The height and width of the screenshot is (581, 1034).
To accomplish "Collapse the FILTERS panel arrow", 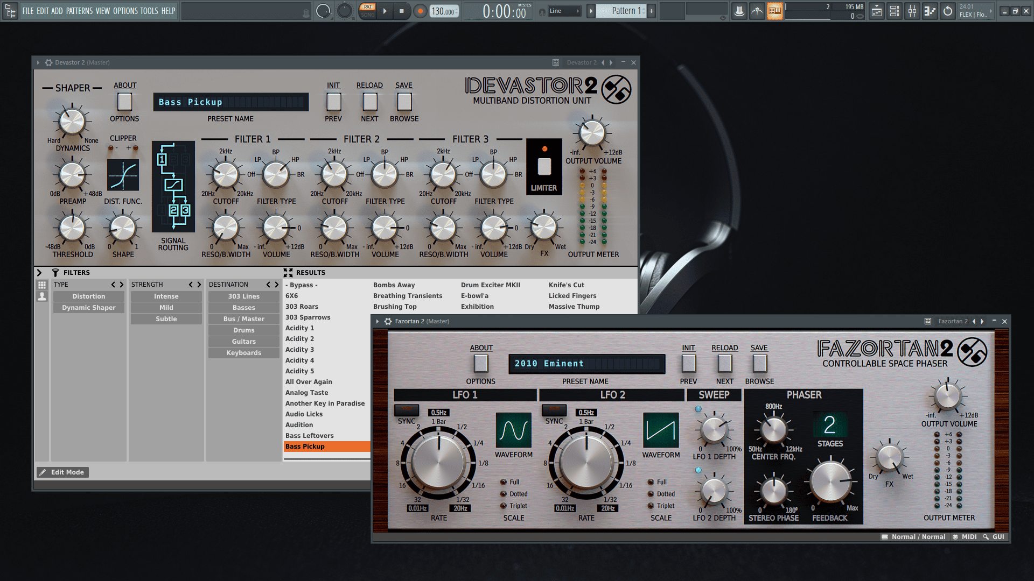I will tap(39, 273).
